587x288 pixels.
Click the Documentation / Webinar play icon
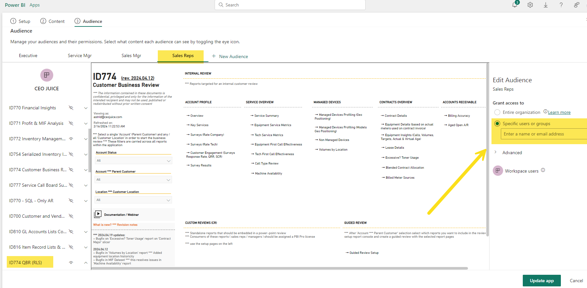pyautogui.click(x=98, y=214)
